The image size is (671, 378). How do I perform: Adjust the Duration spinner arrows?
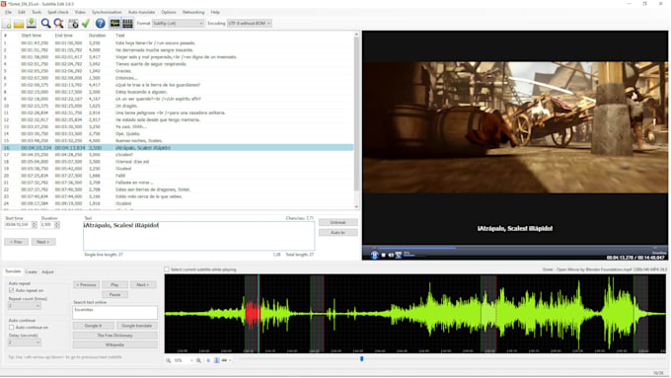(x=57, y=225)
